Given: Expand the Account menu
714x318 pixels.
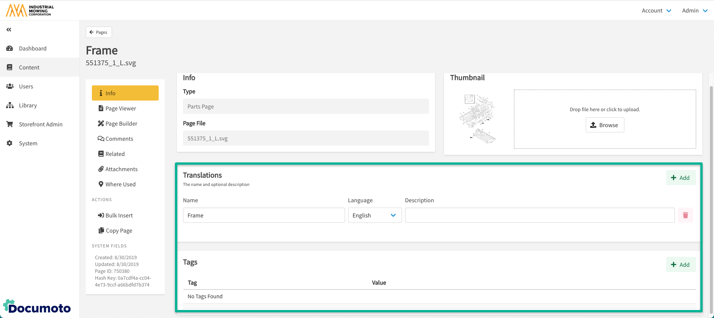Looking at the screenshot, I should click(656, 11).
